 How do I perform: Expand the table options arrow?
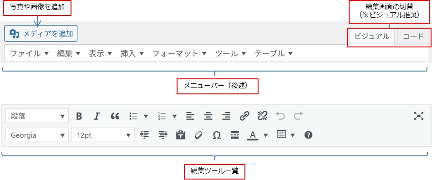click(293, 135)
